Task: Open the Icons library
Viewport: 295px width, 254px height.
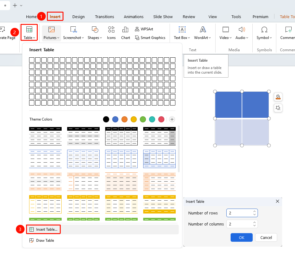Action: [111, 33]
